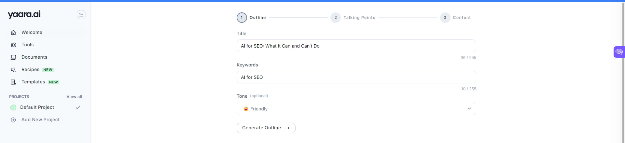Go to step 2 Talking Points
625x143 pixels.
coord(336,18)
